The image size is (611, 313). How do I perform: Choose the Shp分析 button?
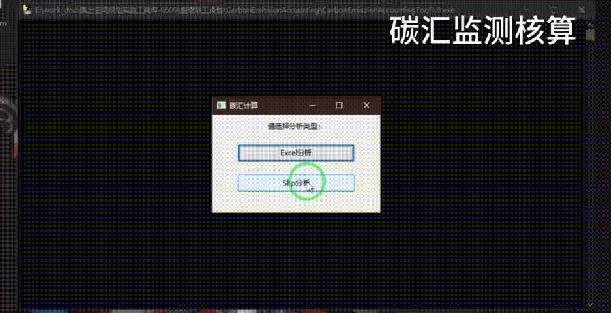pos(296,183)
